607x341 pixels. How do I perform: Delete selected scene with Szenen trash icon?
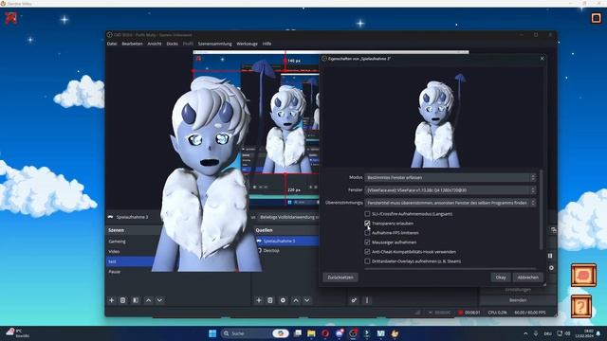coord(122,300)
